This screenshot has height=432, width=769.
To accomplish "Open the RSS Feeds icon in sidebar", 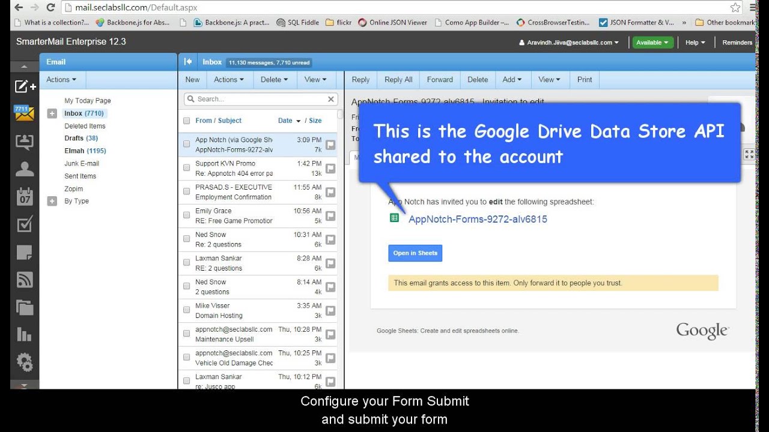I will pos(25,280).
